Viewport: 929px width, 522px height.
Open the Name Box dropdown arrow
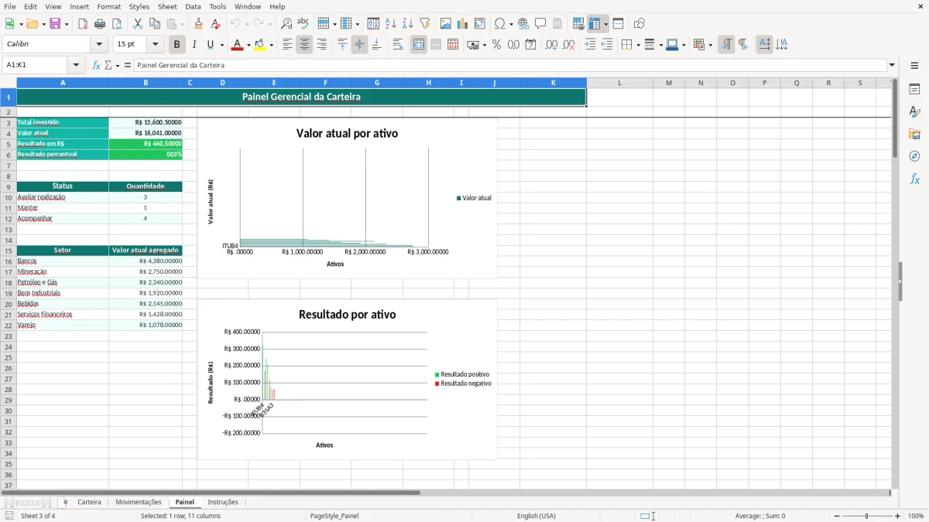76,66
